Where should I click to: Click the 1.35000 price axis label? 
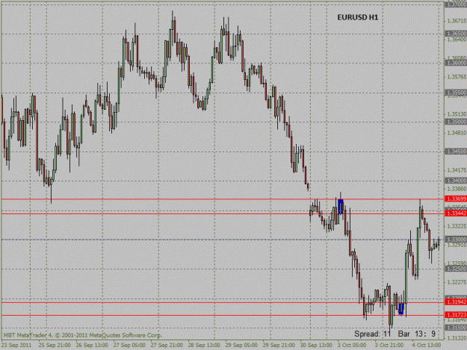pos(456,122)
